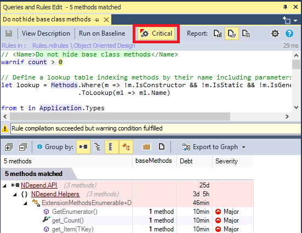Collapse the NDepend.Helpers namespace node
This screenshot has width=302, height=233.
[x=15, y=194]
